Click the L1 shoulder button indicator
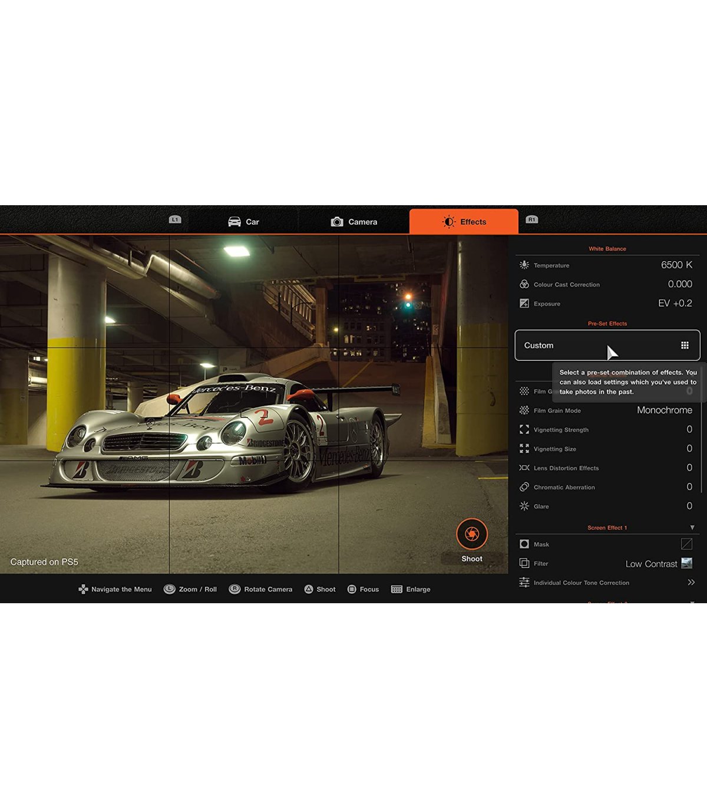This screenshot has height=809, width=707. point(175,219)
